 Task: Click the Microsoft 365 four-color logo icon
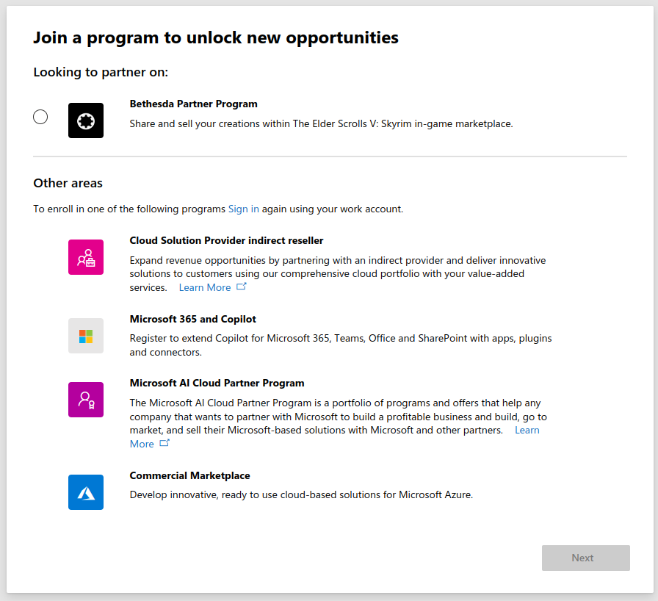tap(86, 336)
